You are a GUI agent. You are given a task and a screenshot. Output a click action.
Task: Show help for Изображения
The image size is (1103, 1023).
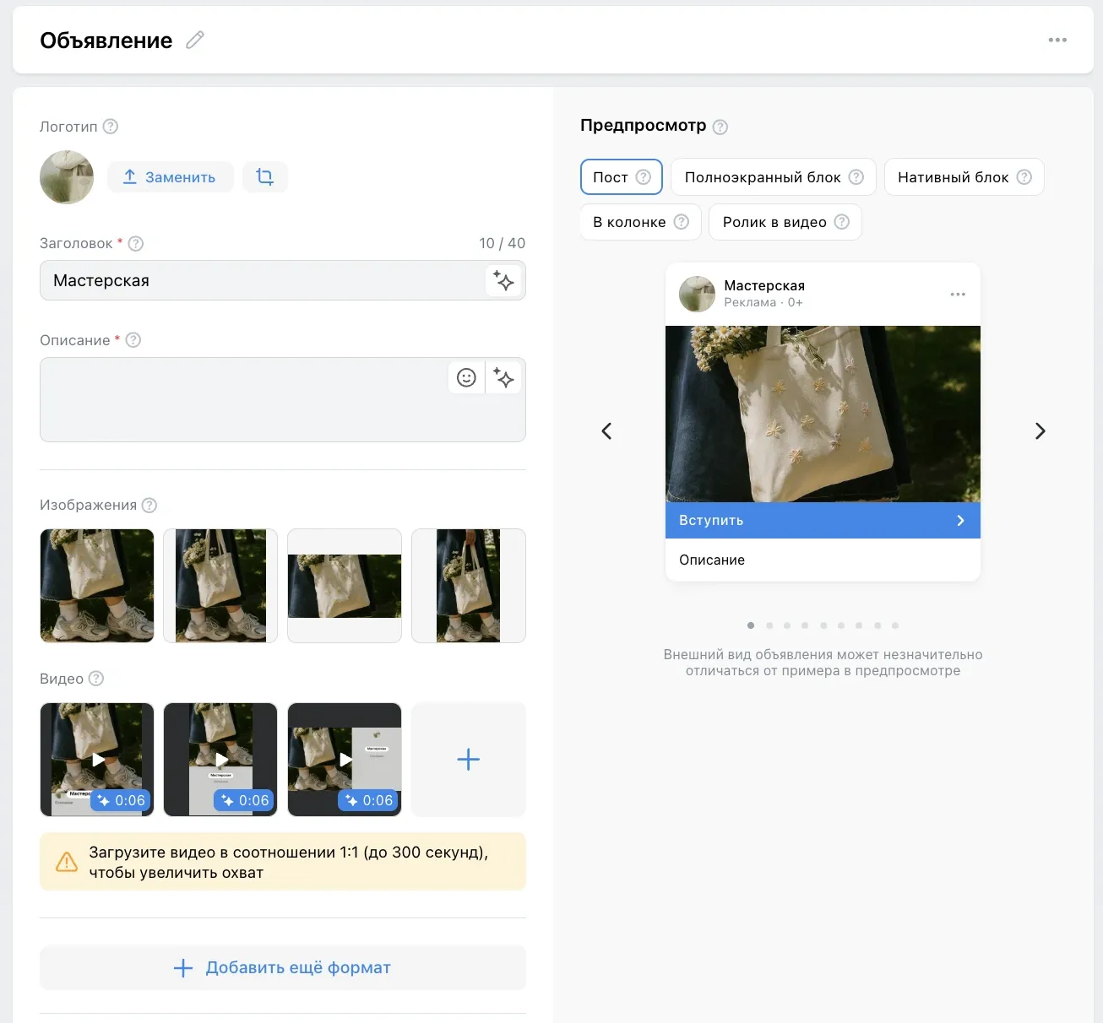point(149,505)
